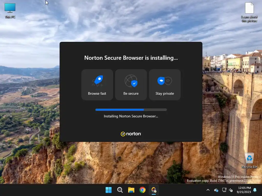This screenshot has width=262, height=196.
Task: Click the cloud sync tray icon
Action: tap(216, 190)
